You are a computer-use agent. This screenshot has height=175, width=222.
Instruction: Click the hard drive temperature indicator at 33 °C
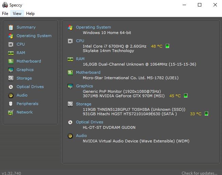coord(206,114)
